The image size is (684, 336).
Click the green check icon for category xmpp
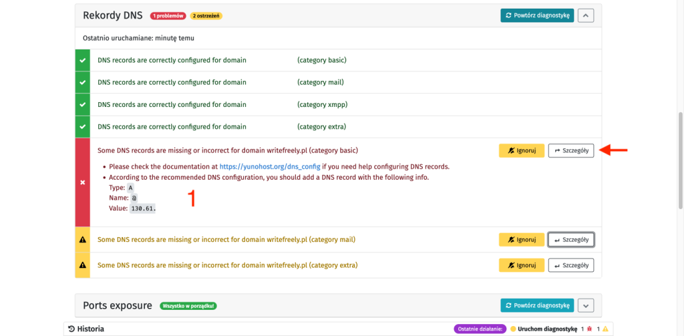(x=82, y=105)
